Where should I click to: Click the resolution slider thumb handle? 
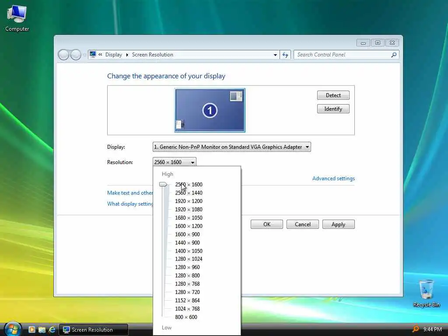(x=163, y=184)
